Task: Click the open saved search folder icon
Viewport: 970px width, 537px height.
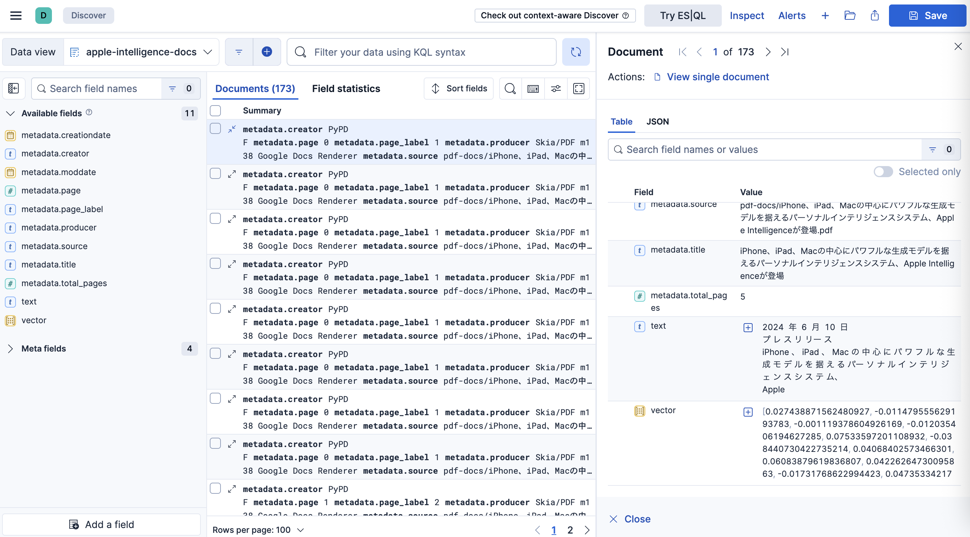Action: pos(850,16)
